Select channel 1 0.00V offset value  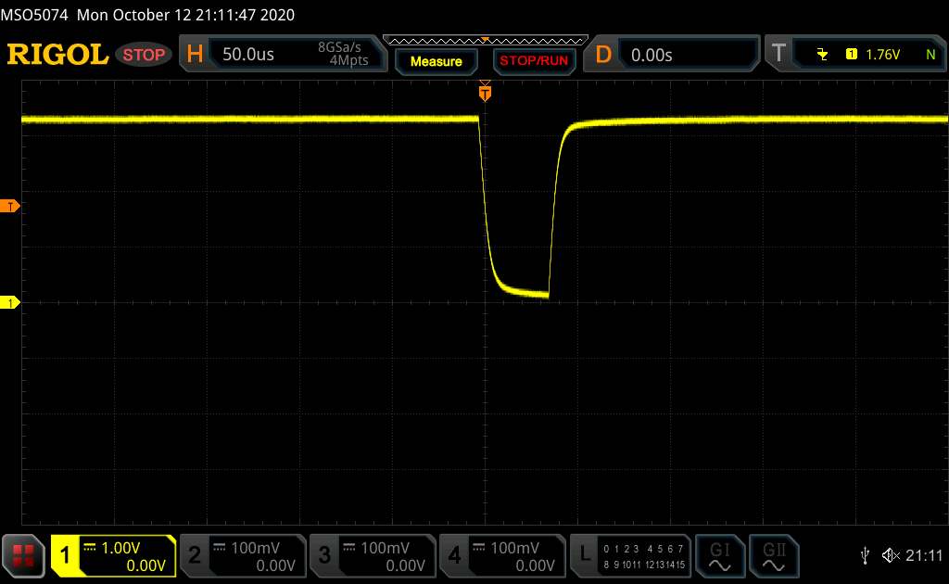(146, 565)
